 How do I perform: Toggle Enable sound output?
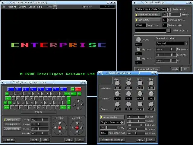point(148,15)
